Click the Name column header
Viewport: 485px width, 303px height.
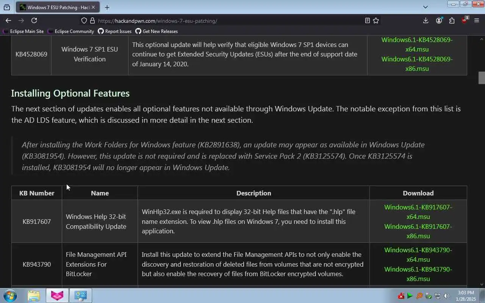100,193
